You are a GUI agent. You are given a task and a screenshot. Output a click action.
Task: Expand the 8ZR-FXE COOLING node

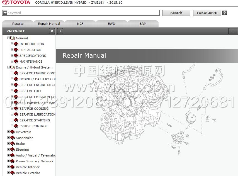coord(12,109)
